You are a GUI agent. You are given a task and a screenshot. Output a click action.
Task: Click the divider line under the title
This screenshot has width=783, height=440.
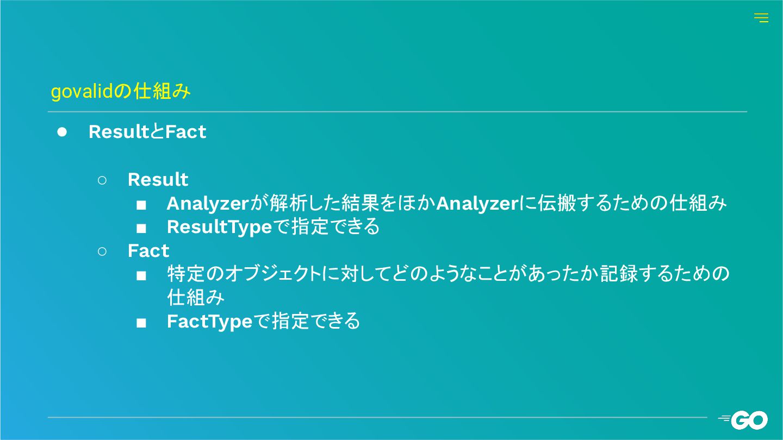coord(397,112)
